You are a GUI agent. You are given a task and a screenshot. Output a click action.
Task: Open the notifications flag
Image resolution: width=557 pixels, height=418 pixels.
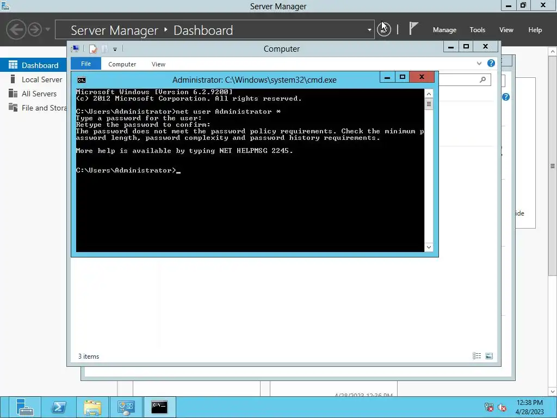(413, 29)
